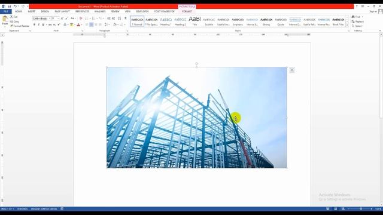The width and height of the screenshot is (383, 215).
Task: Click the zoom slider handle
Action: tap(361, 209)
